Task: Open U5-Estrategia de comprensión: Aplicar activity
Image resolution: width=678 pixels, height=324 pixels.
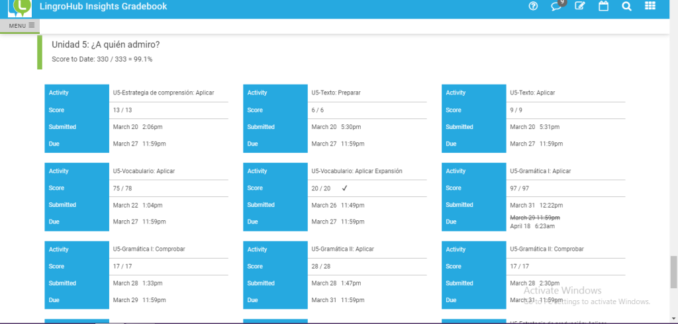Action: pos(164,93)
